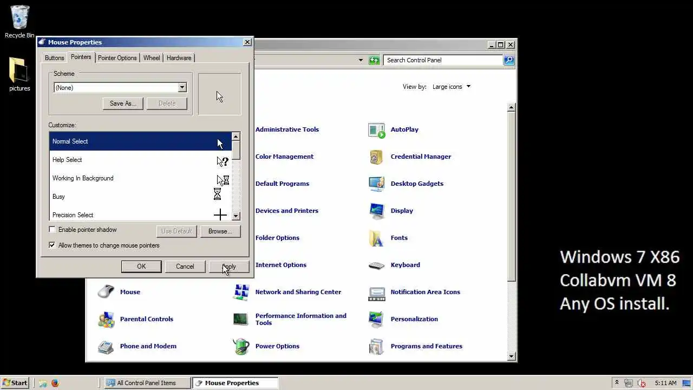Viewport: 693px width, 390px height.
Task: Open Administrative Tools in Control Panel
Action: [x=287, y=129]
